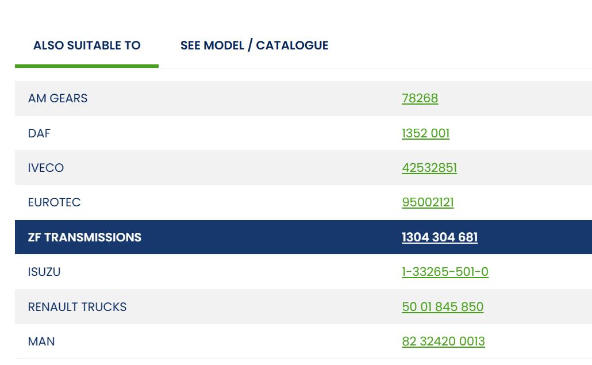Select the AM GEARS brand name cell
This screenshot has width=592, height=365.
pos(57,98)
